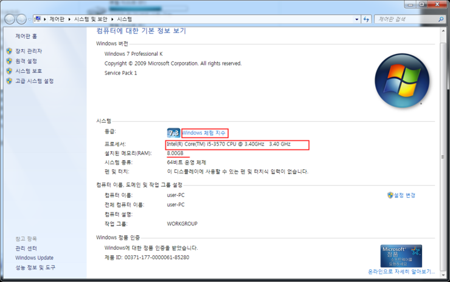Open 성능 정보 및 도구 link
Image resolution: width=450 pixels, height=282 pixels.
coord(35,267)
